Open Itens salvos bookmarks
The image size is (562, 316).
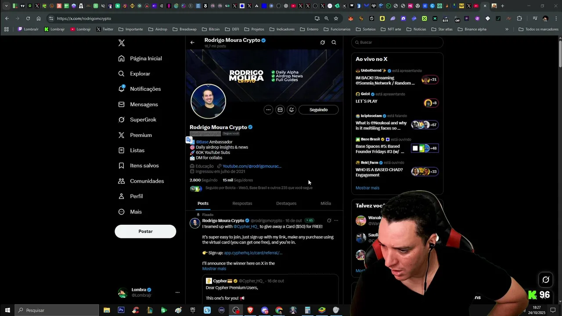[x=139, y=165]
